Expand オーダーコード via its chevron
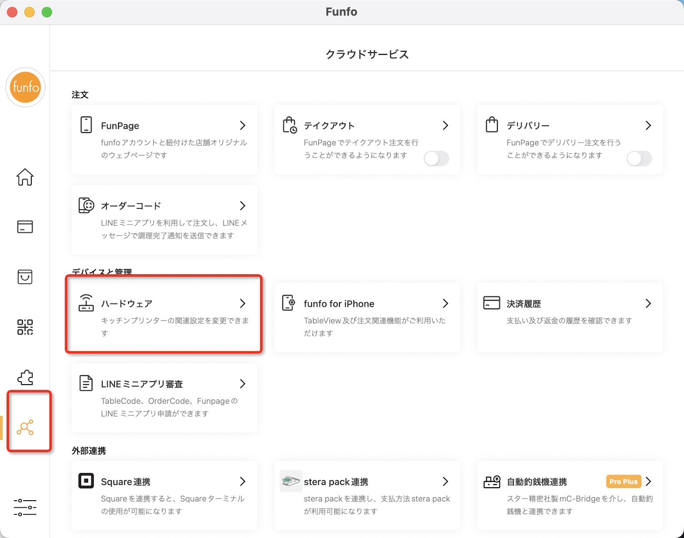This screenshot has height=538, width=684. (243, 206)
